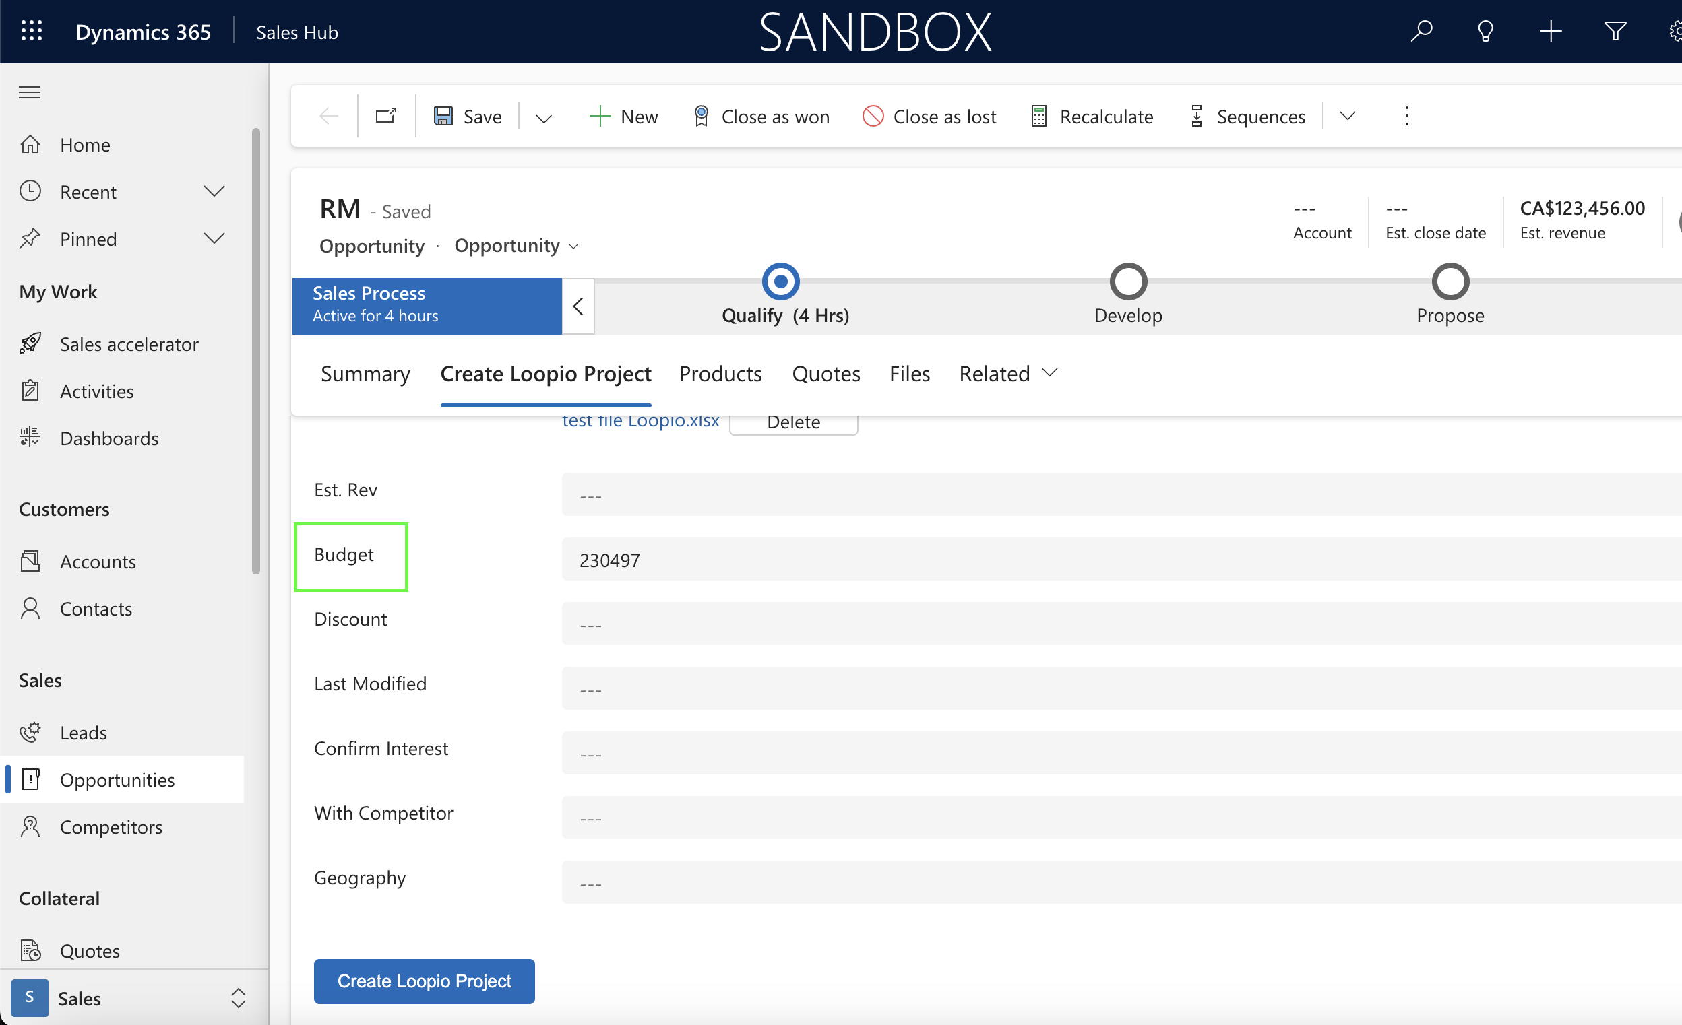
Task: Open the more commands vertical ellipsis
Action: (x=1407, y=116)
